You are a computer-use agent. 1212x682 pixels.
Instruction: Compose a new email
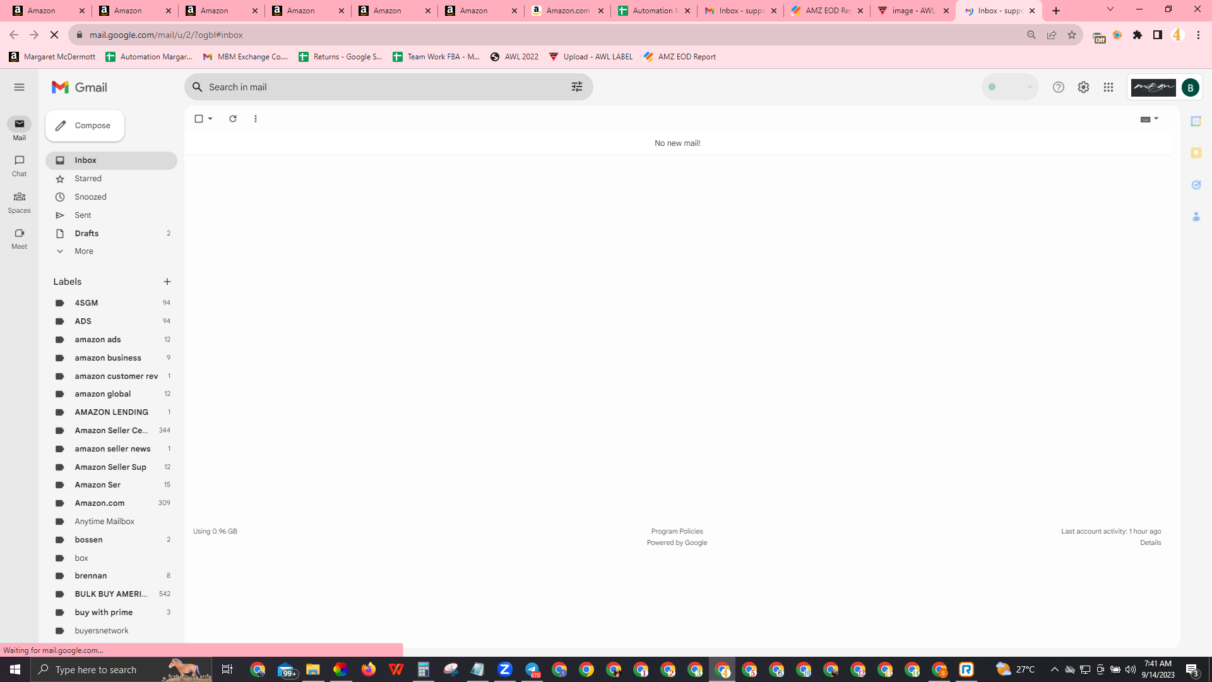pyautogui.click(x=85, y=126)
